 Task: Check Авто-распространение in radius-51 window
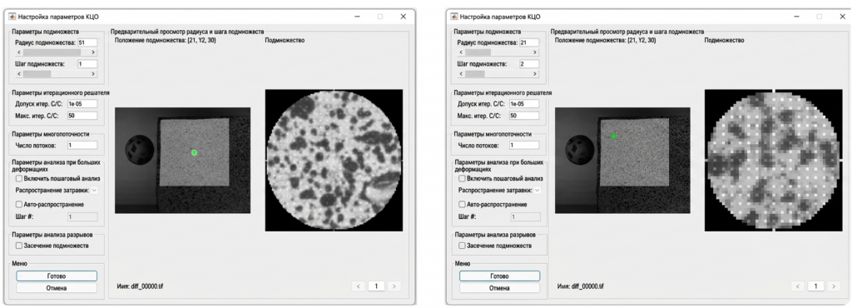[x=19, y=205]
